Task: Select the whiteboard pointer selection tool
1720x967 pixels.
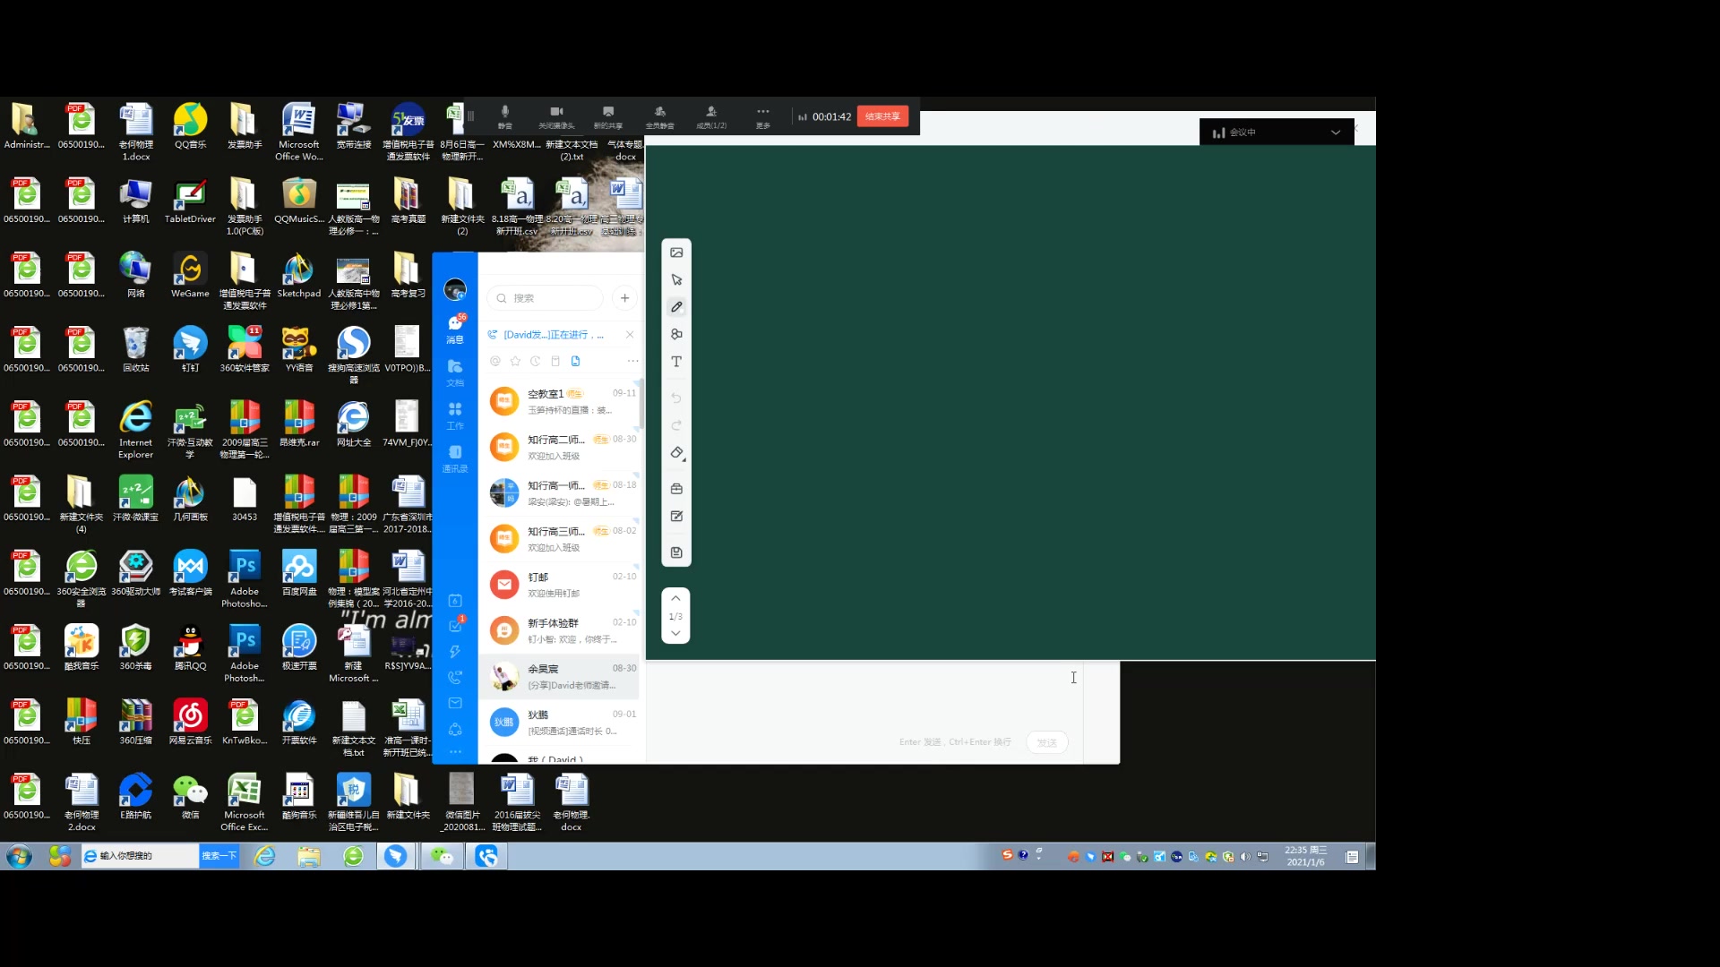Action: click(x=676, y=280)
